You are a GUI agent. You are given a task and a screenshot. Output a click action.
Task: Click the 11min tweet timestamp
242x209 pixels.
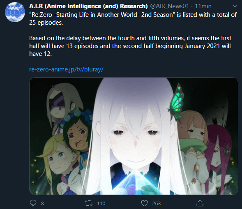(x=203, y=6)
